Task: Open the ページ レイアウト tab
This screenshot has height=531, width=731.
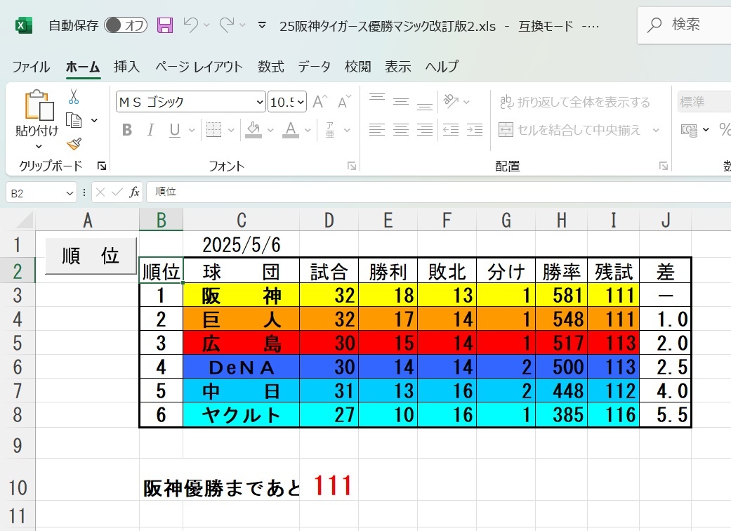Action: click(199, 67)
